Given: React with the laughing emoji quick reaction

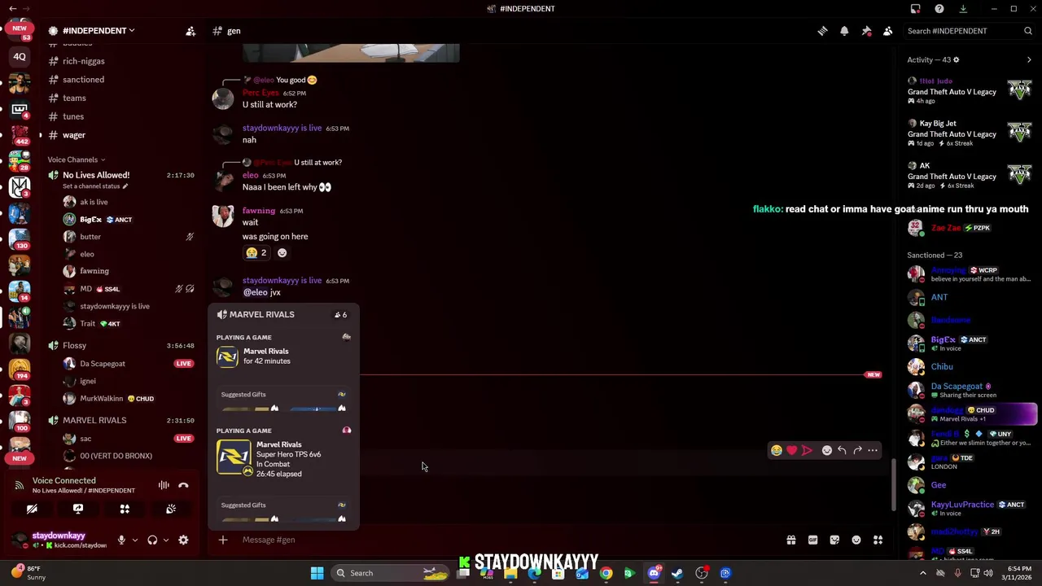Looking at the screenshot, I should 777,450.
